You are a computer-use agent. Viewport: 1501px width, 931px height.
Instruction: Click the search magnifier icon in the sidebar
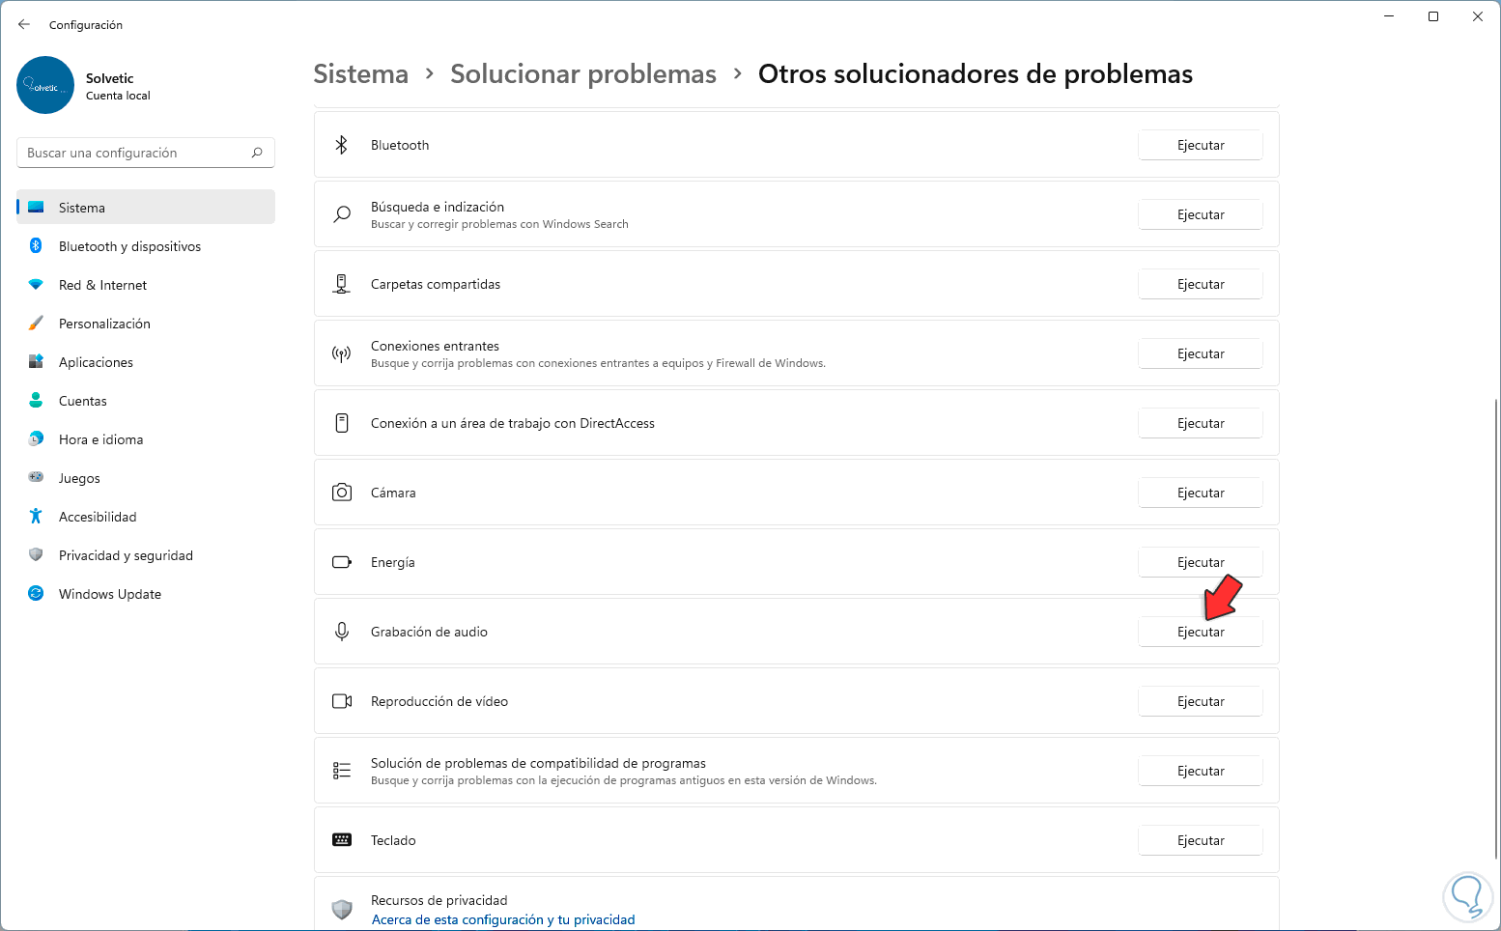[x=257, y=153]
